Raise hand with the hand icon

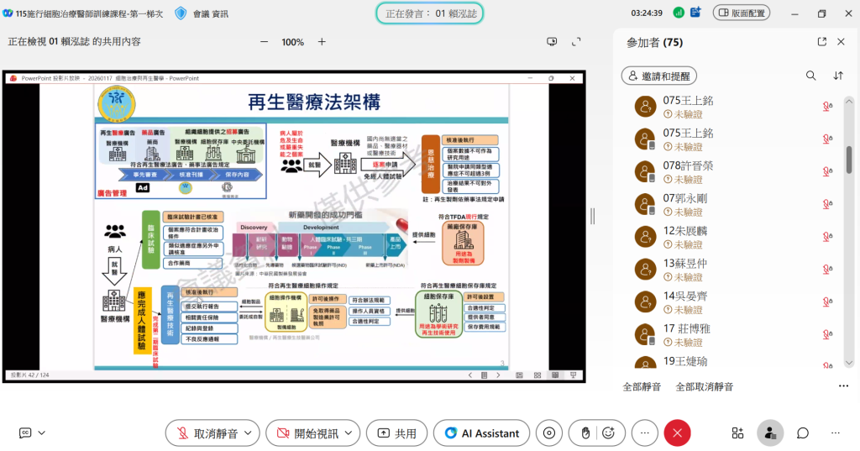(x=585, y=433)
